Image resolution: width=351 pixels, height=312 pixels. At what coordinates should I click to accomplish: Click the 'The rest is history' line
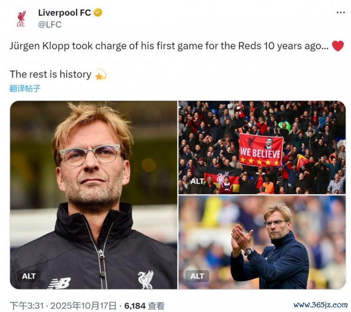click(51, 74)
